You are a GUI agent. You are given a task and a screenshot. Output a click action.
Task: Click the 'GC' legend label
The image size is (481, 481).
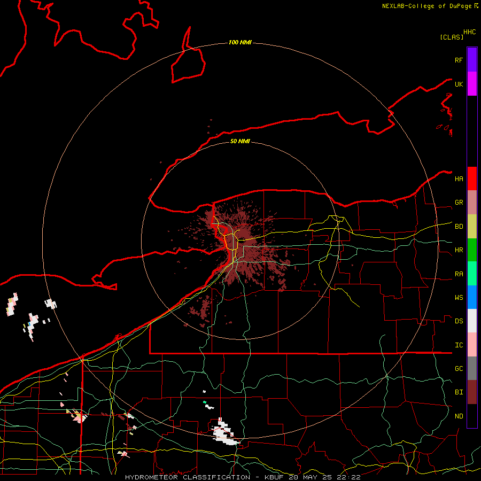tap(459, 369)
